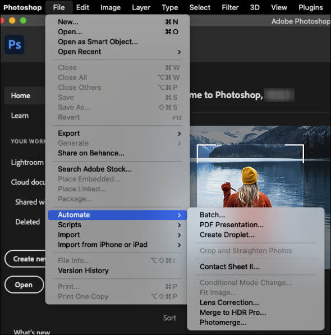Click the Open button in sidebar
The image size is (331, 335).
(x=24, y=285)
